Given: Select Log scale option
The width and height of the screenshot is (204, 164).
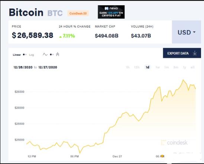Looking at the screenshot, I should [32, 55].
